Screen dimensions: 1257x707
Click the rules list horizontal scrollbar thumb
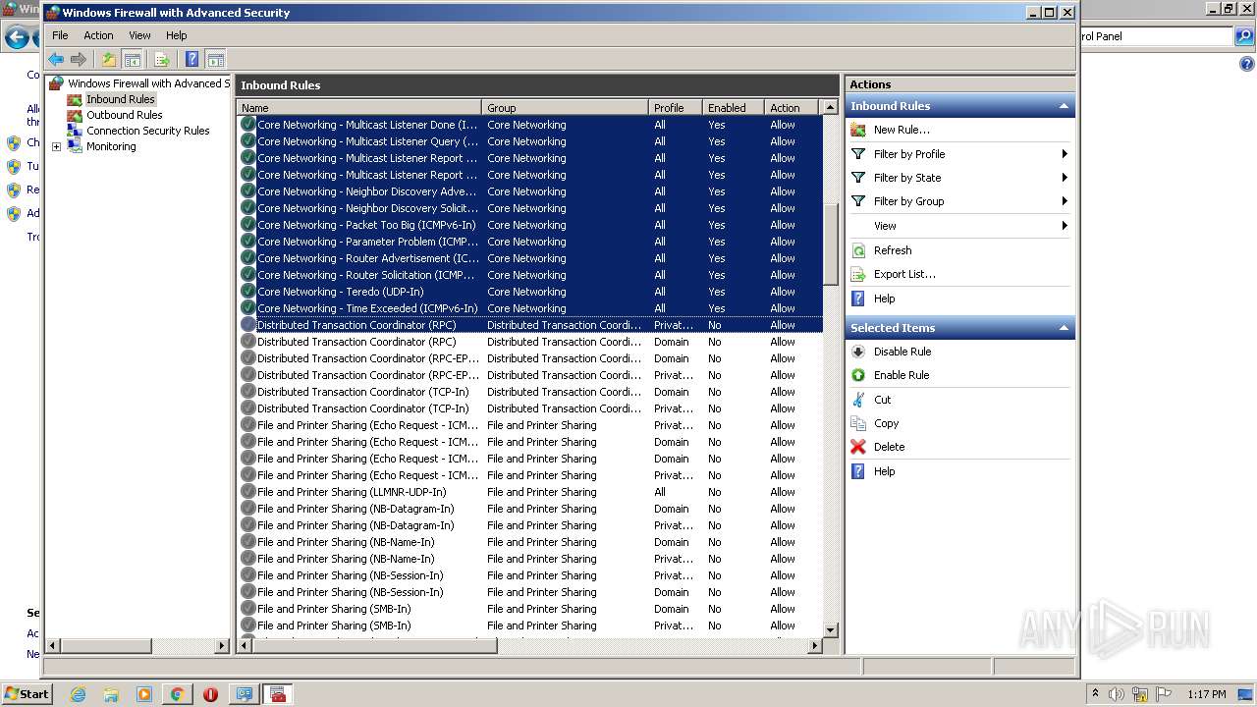376,645
